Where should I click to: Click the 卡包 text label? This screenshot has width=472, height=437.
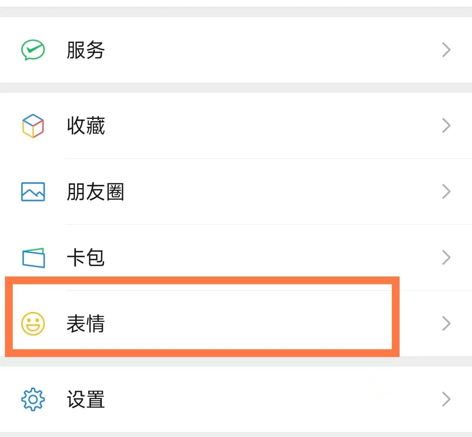(x=86, y=257)
